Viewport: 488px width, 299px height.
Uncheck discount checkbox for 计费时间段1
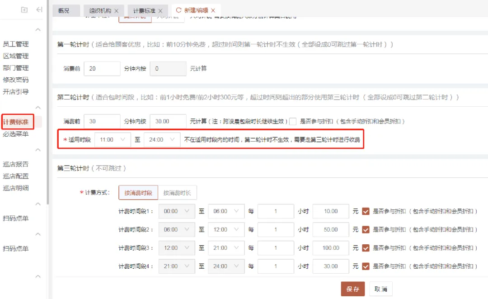[366, 211]
